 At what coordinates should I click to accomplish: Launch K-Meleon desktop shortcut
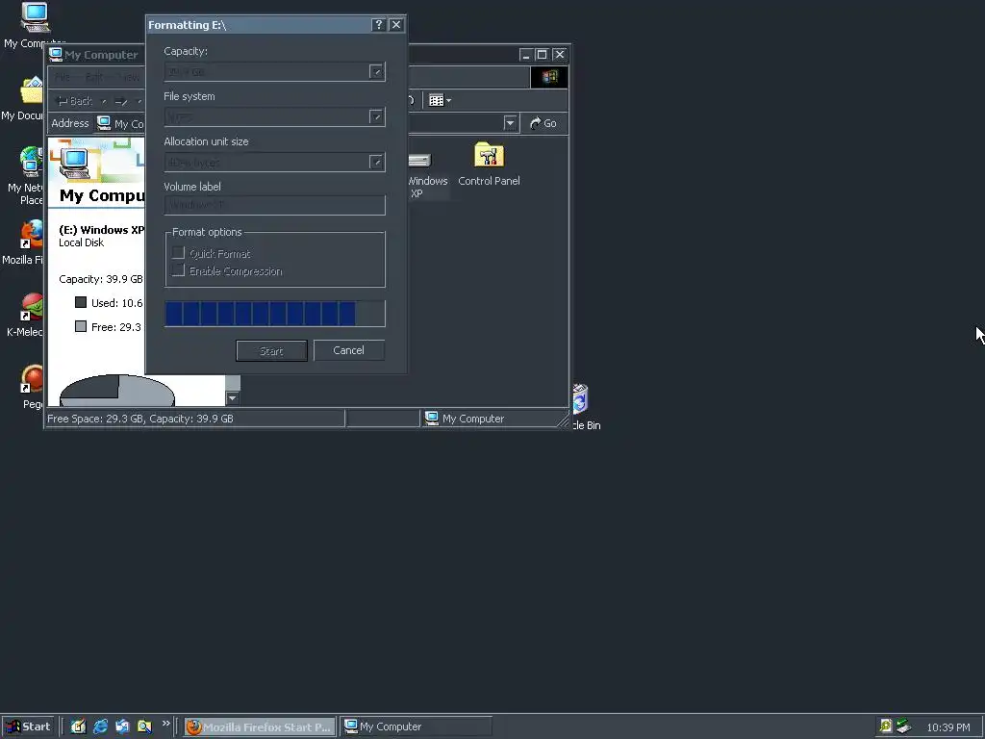tap(32, 308)
